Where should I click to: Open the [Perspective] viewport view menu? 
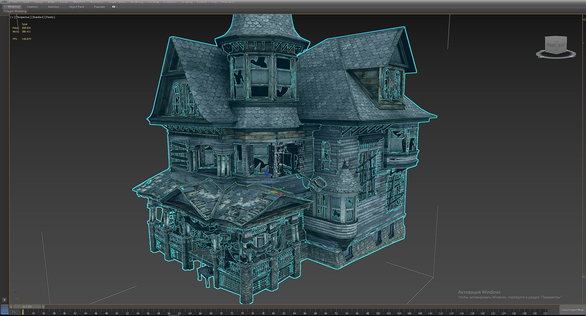pyautogui.click(x=23, y=17)
